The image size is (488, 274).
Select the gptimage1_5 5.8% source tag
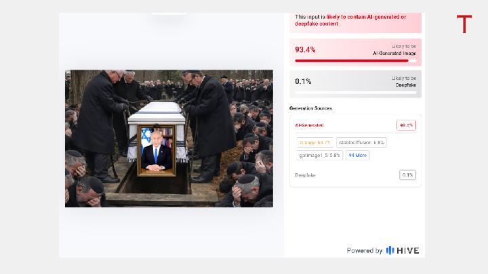pyautogui.click(x=320, y=155)
